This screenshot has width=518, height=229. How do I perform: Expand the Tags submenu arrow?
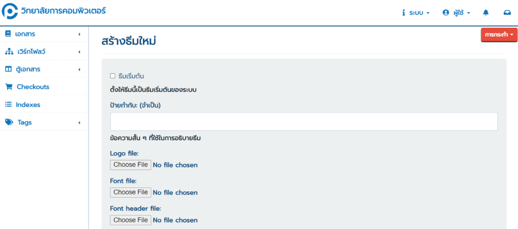79,123
